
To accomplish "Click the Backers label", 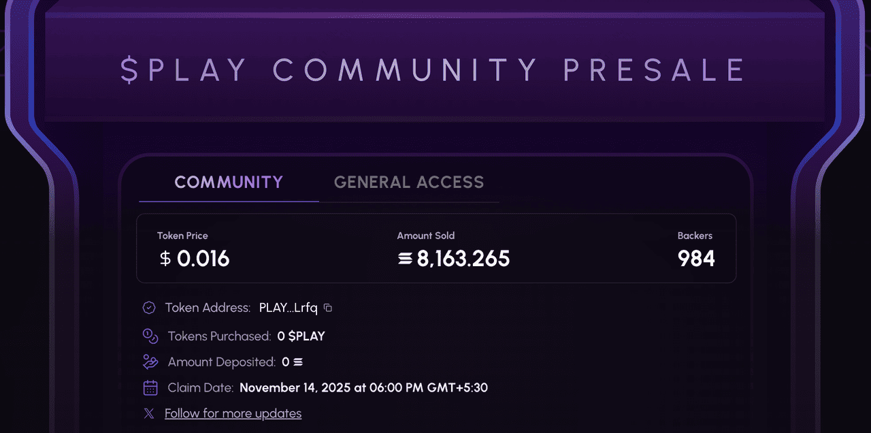I will pos(695,236).
